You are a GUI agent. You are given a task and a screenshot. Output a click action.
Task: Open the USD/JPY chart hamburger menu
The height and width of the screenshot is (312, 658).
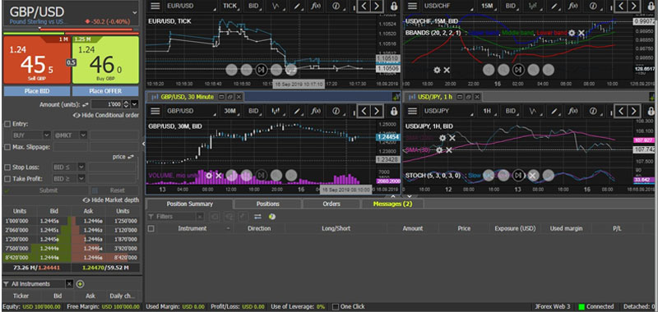point(413,111)
